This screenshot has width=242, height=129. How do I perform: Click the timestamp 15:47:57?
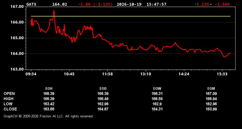(156, 4)
